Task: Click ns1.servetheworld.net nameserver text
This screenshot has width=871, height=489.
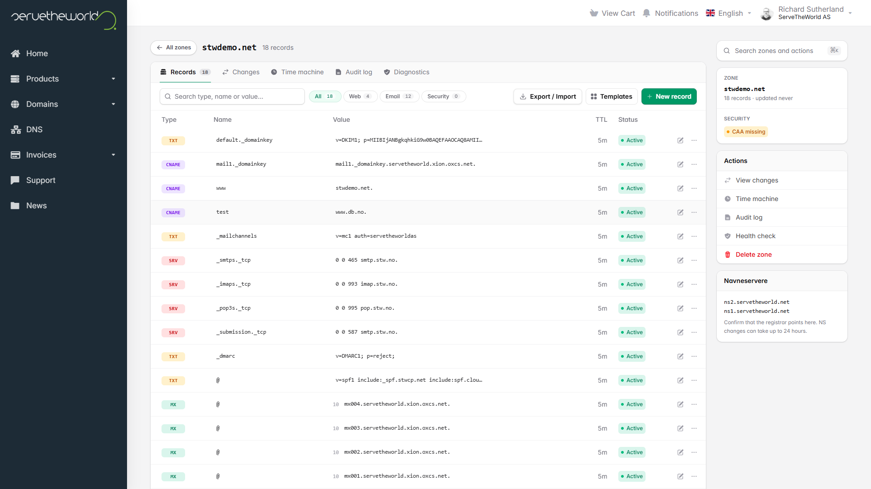Action: pyautogui.click(x=757, y=311)
